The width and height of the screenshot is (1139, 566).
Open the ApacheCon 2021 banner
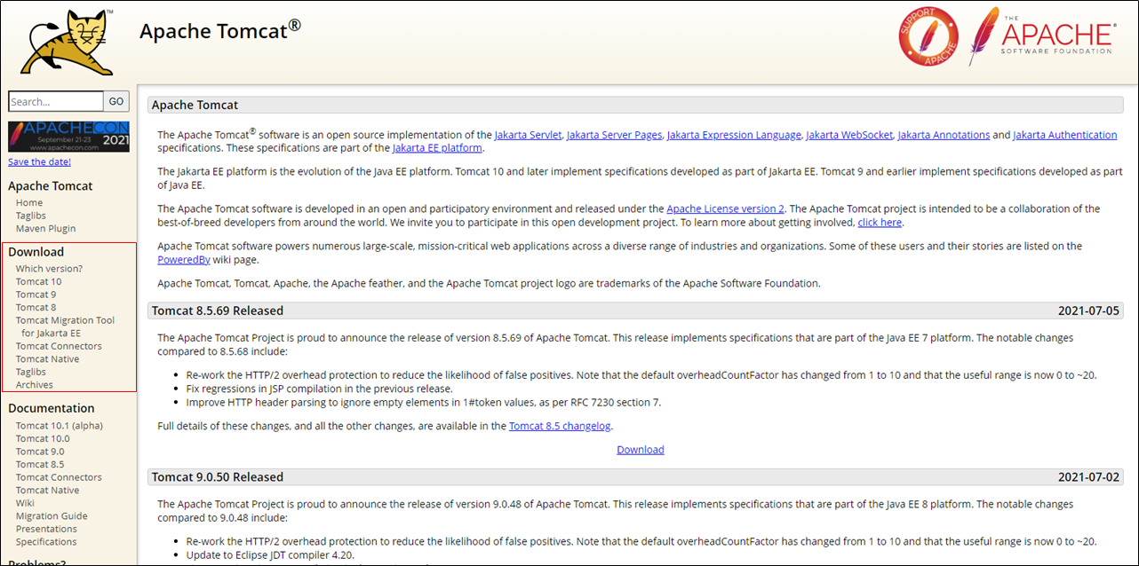point(68,137)
